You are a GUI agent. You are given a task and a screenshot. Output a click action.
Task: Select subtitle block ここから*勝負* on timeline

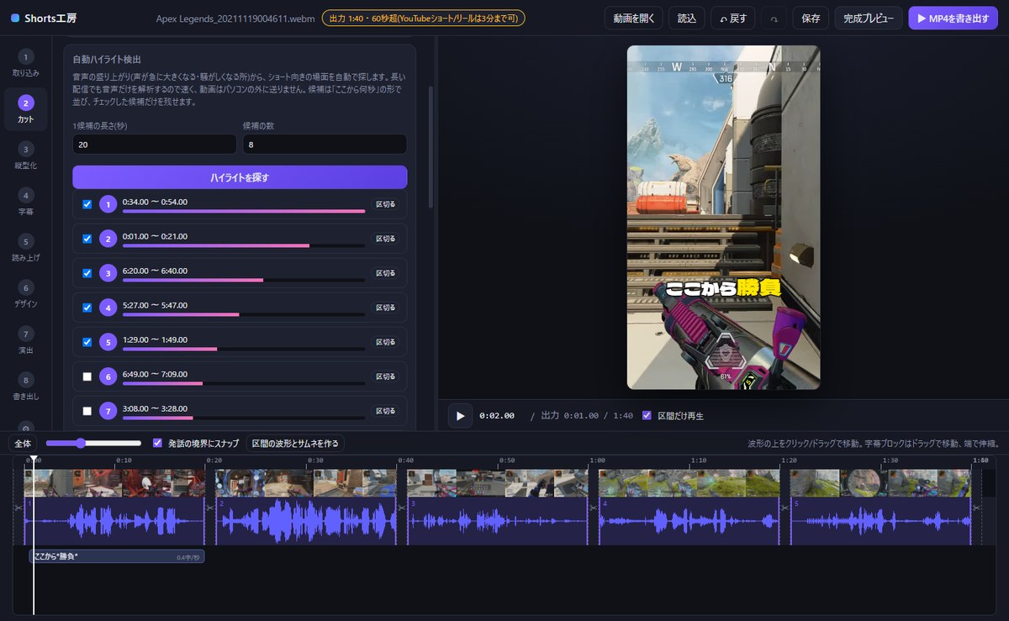point(117,556)
